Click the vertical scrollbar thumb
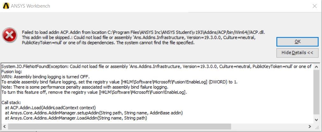 tap(316, 92)
